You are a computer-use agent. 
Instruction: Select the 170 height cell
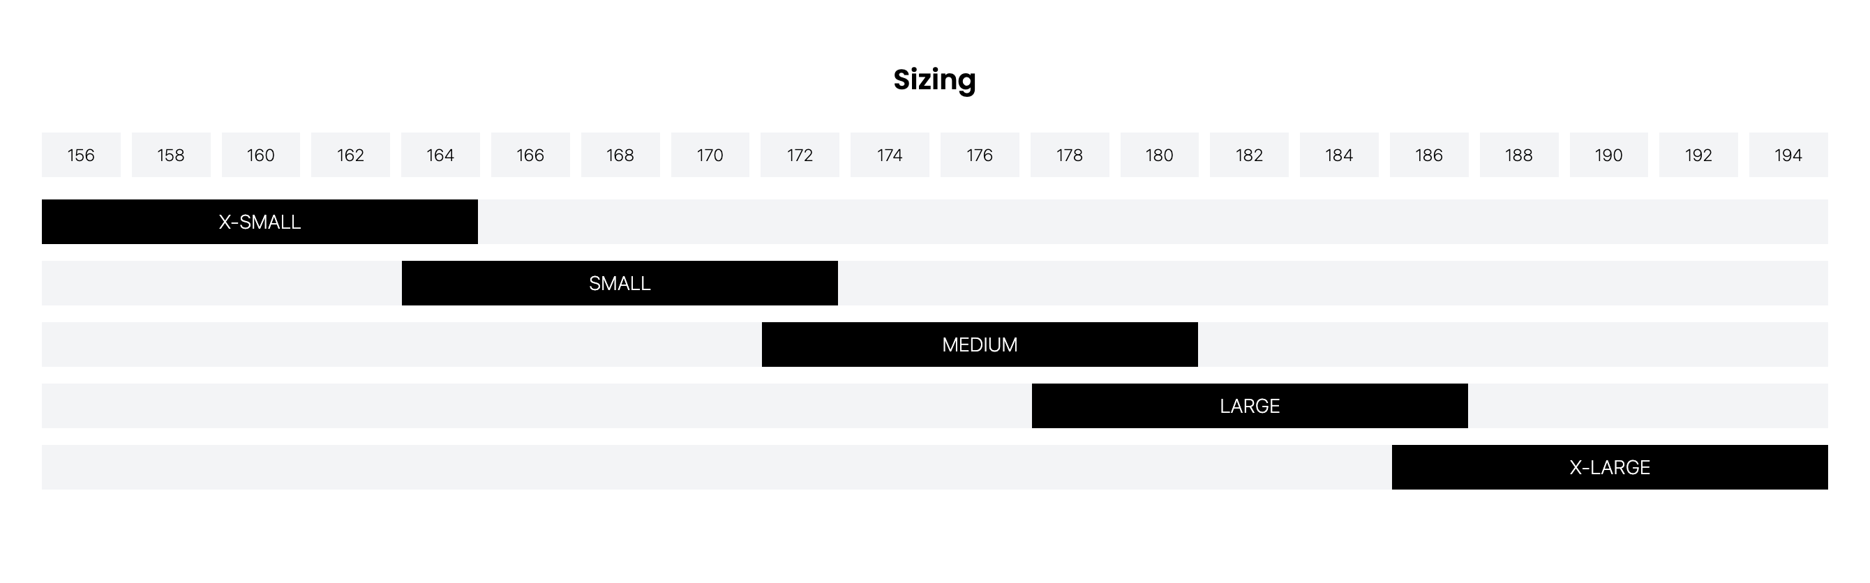(710, 154)
